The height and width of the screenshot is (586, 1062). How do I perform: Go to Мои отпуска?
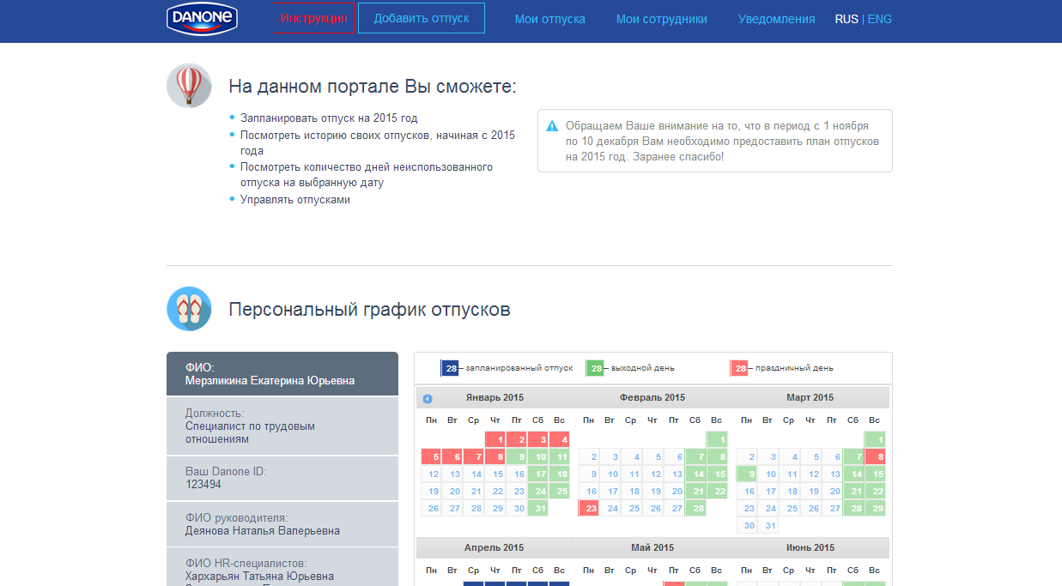(550, 19)
